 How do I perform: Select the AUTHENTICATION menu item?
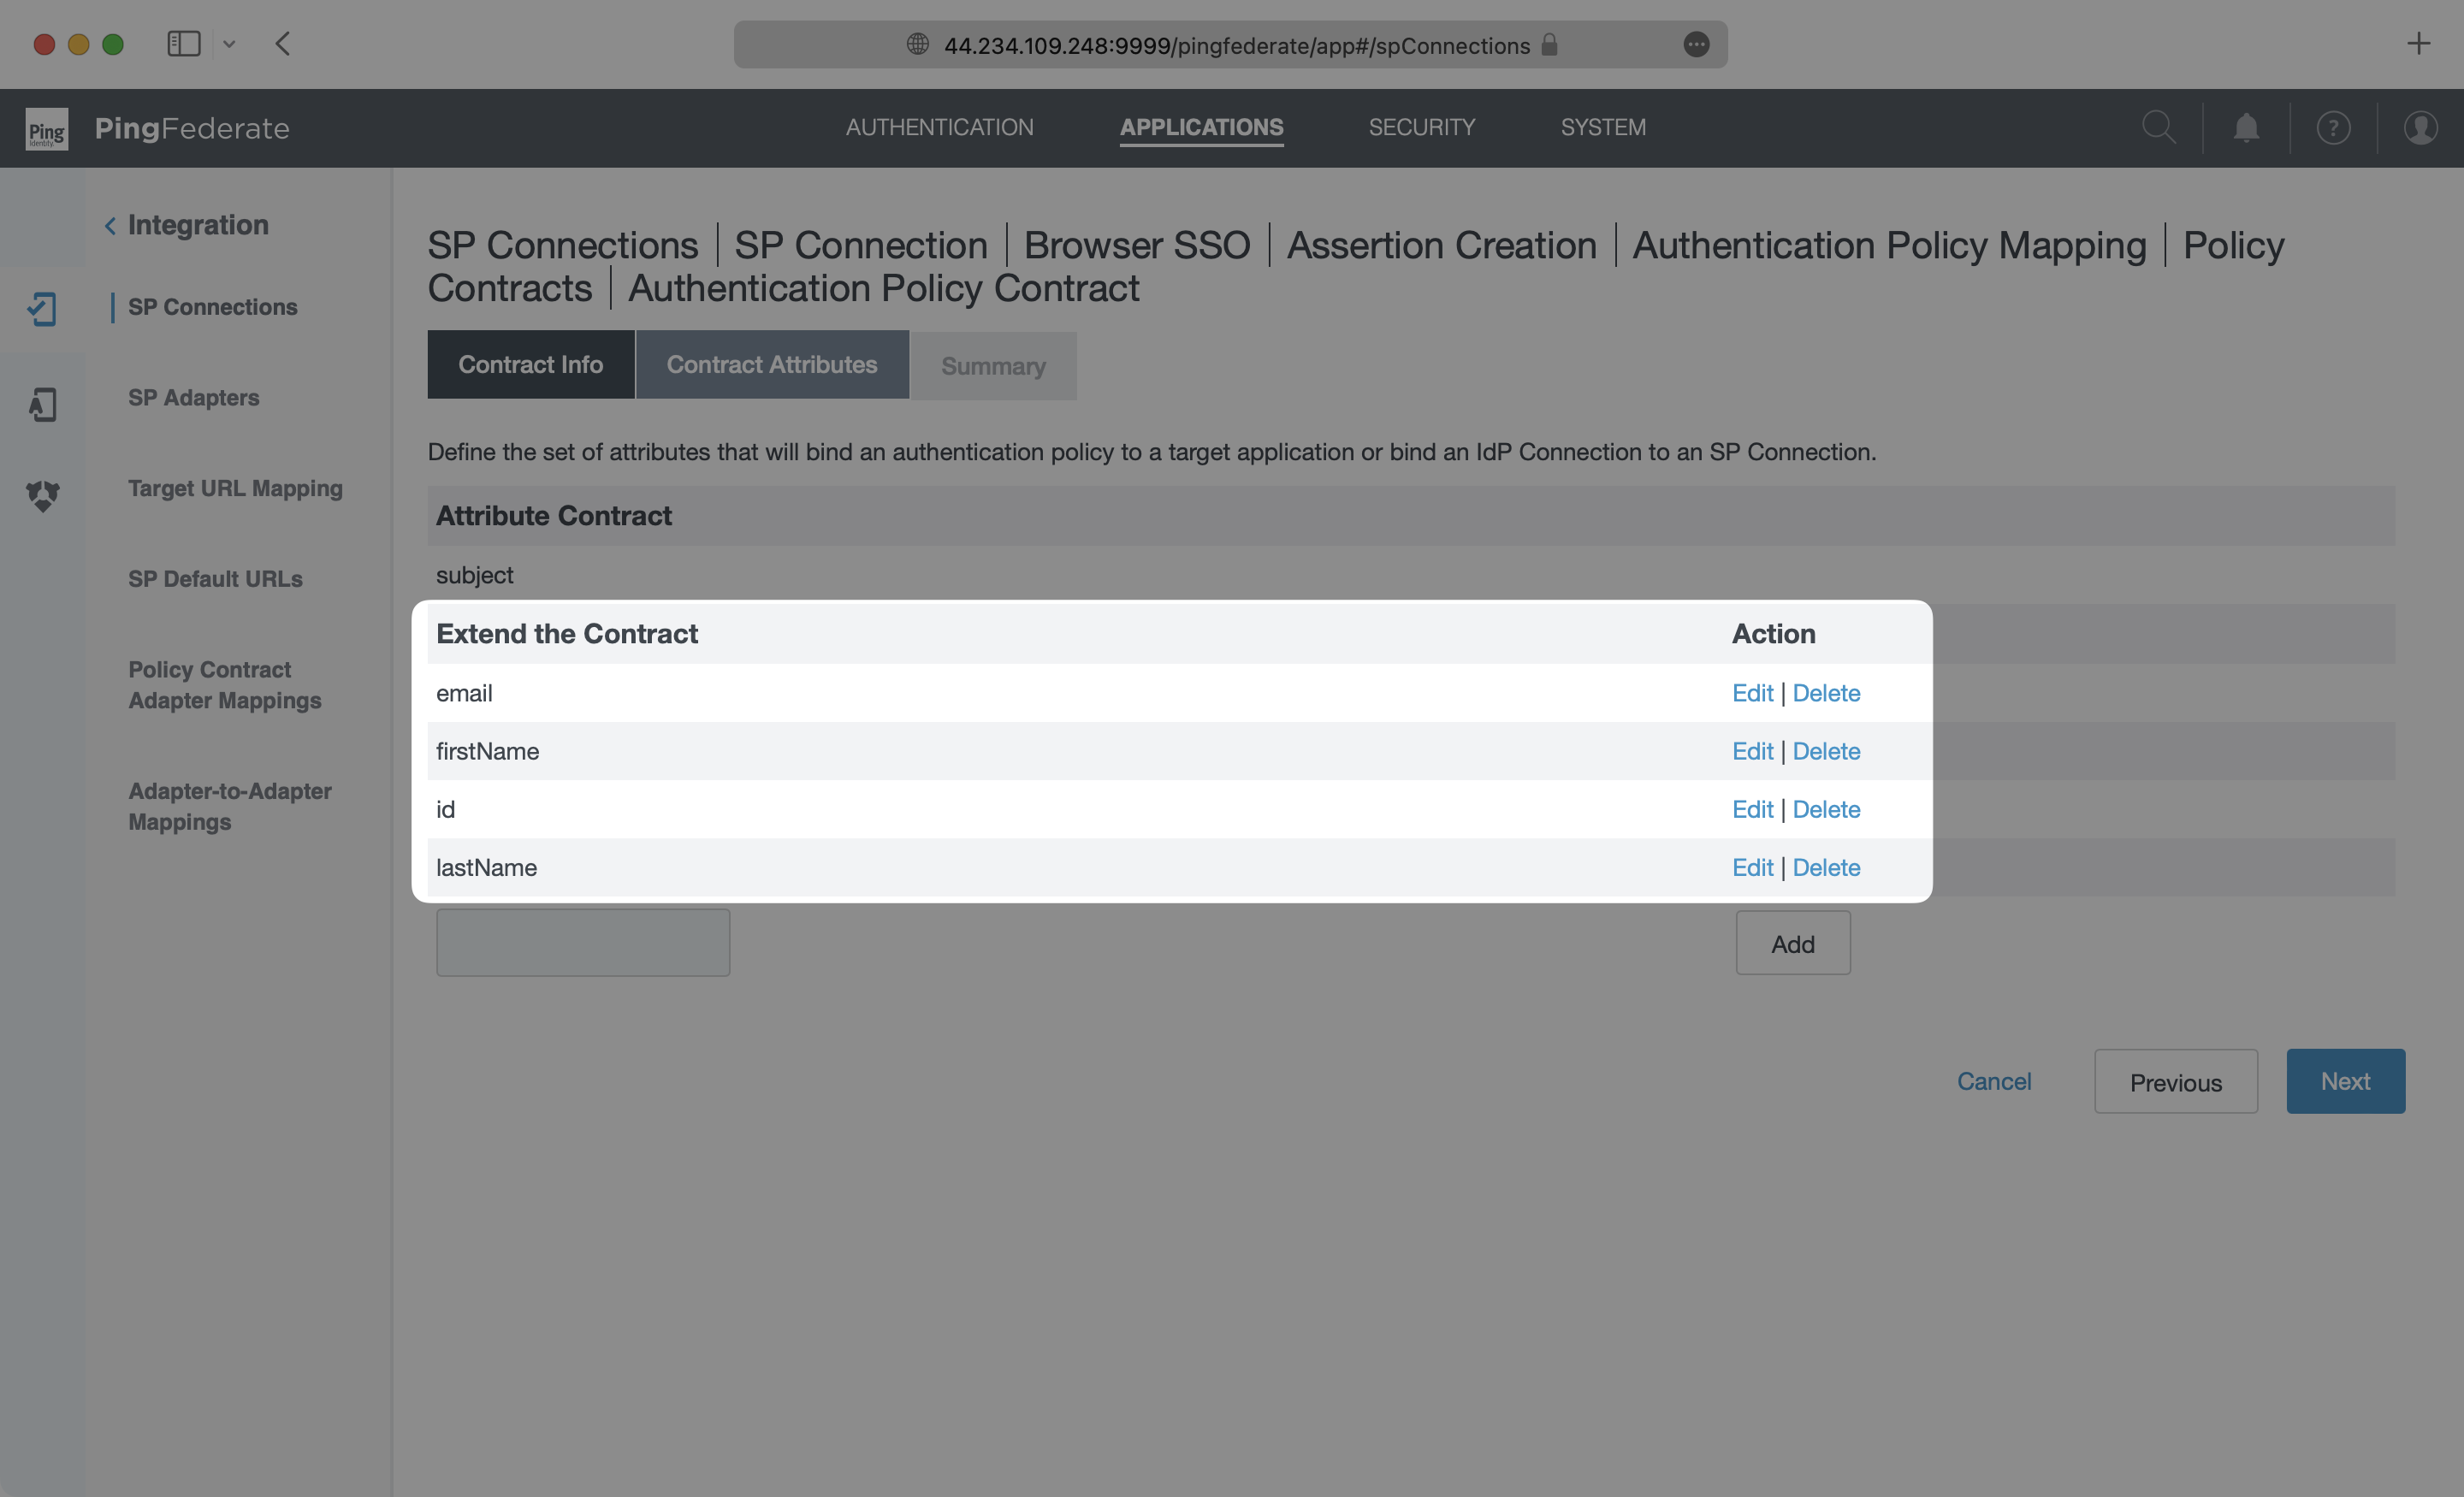click(x=938, y=127)
